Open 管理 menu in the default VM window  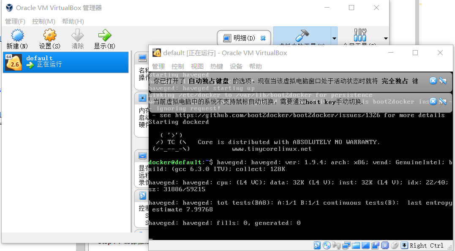(x=158, y=66)
